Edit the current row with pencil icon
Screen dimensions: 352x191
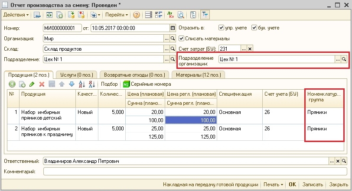coord(32,84)
